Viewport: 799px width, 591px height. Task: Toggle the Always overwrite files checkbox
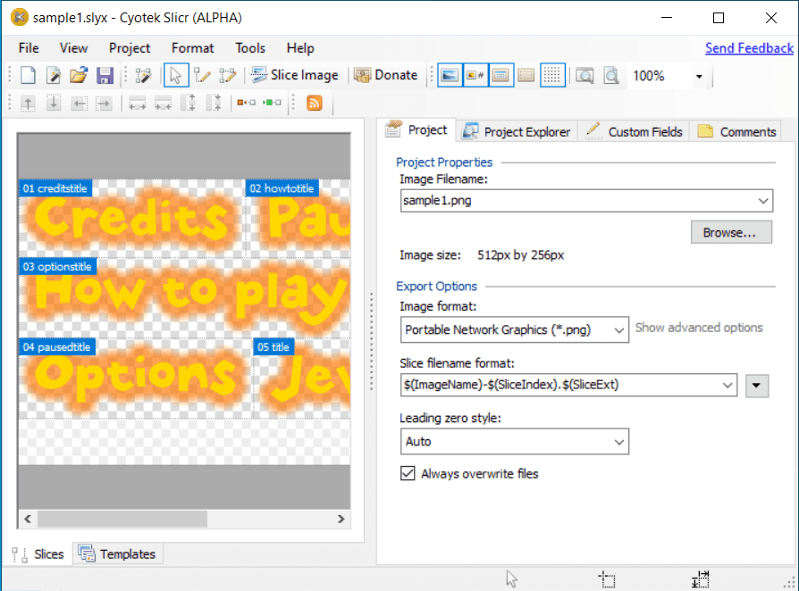[408, 473]
